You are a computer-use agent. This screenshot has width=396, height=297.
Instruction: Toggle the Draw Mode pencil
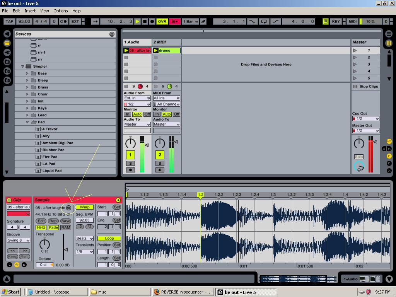(x=203, y=22)
